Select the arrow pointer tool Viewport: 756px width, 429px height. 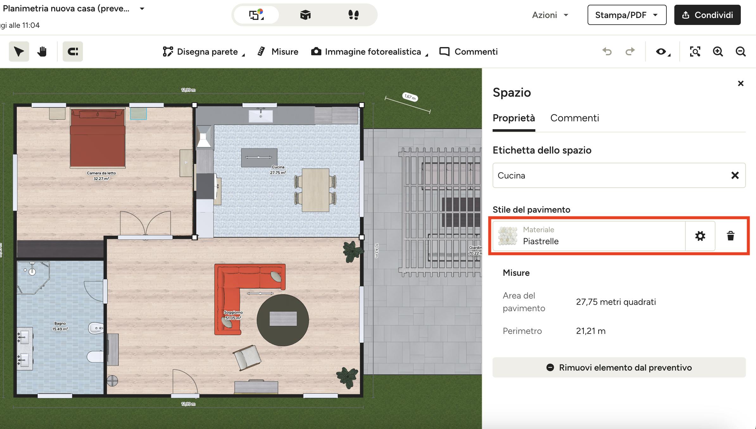[19, 51]
